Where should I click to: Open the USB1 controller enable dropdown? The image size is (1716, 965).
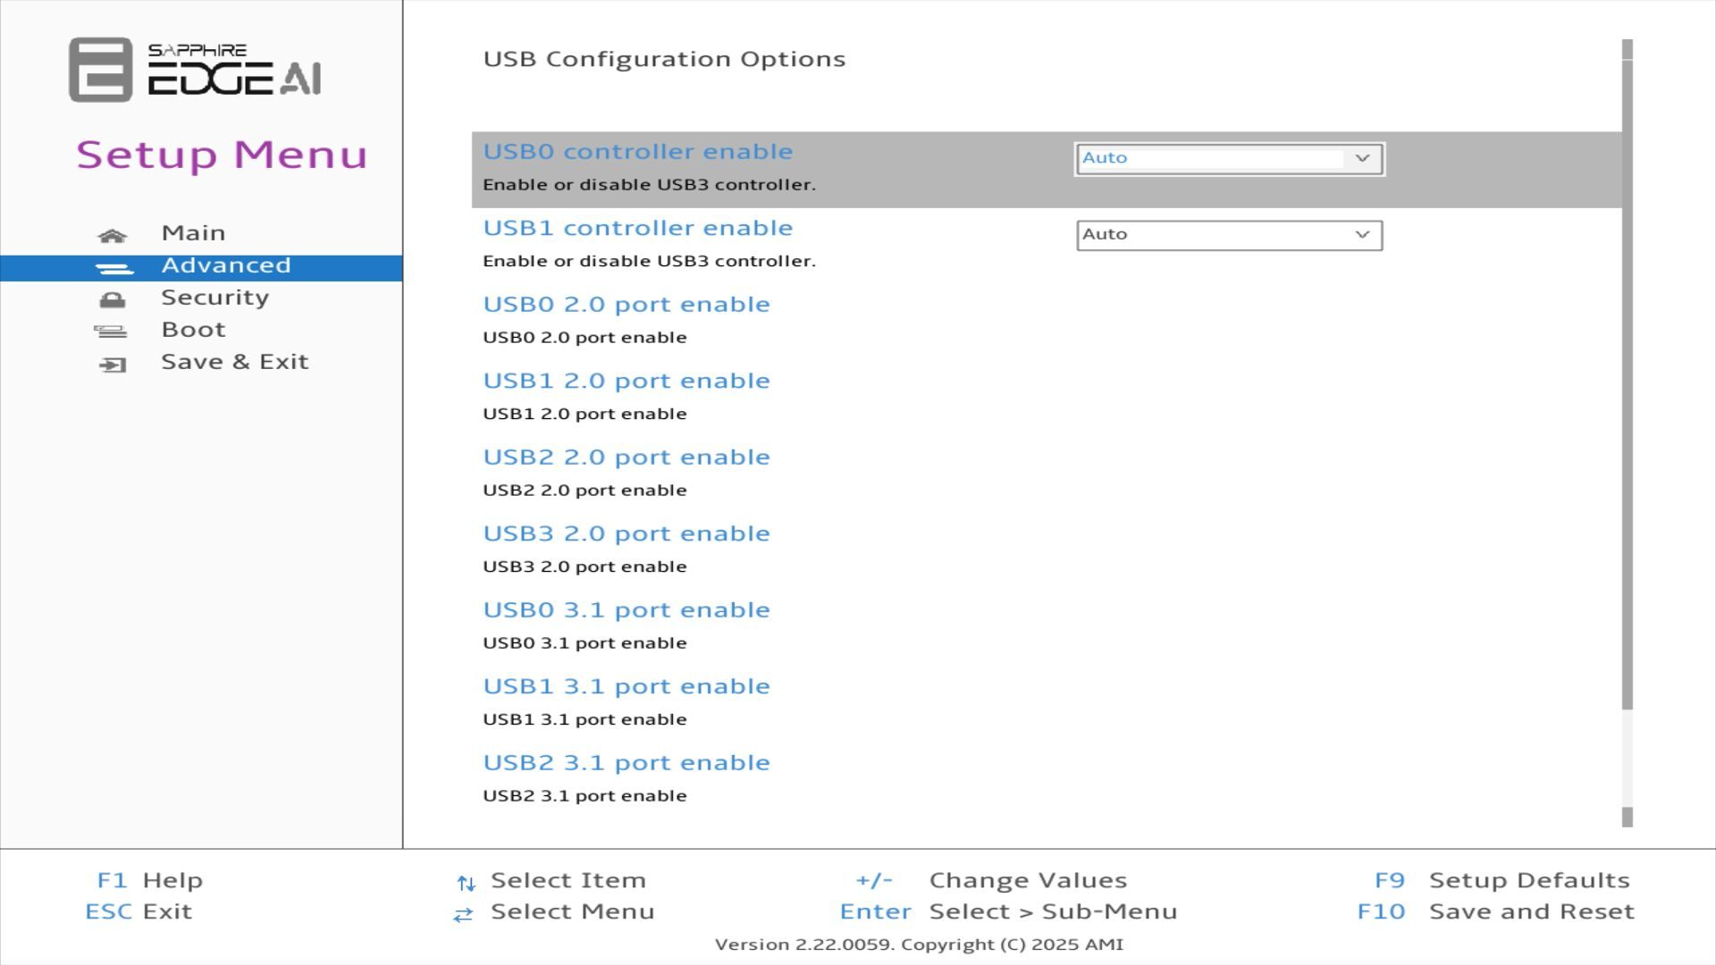click(1228, 235)
